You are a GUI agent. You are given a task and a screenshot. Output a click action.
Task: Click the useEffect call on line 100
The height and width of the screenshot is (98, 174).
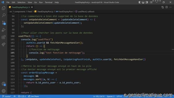pyautogui.click(x=24, y=36)
